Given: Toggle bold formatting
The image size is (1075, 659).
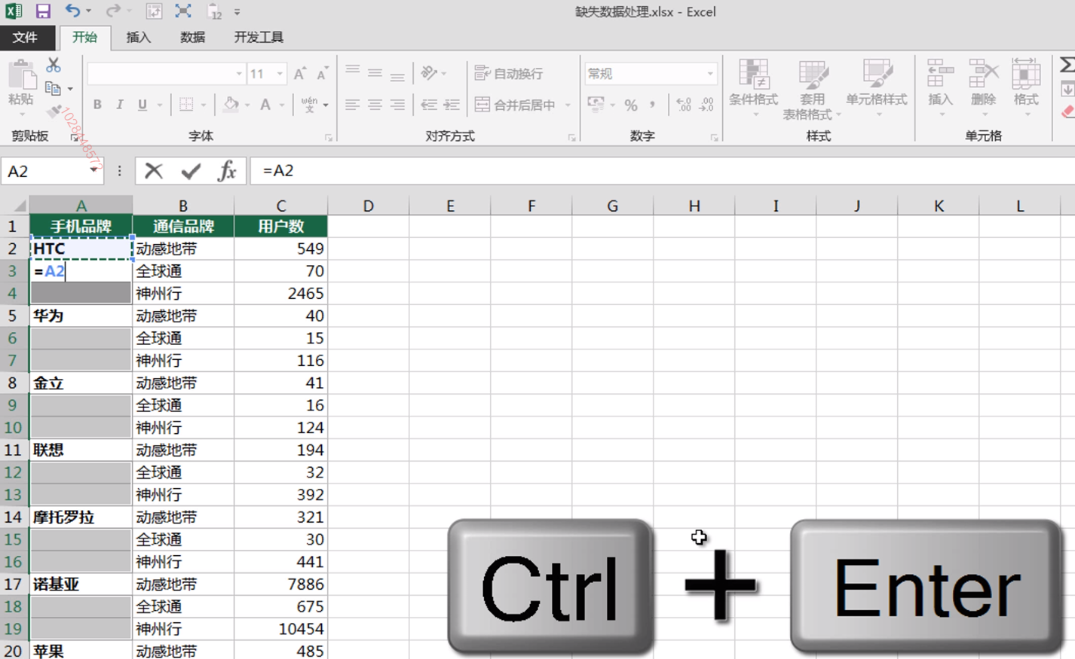Looking at the screenshot, I should click(x=97, y=105).
